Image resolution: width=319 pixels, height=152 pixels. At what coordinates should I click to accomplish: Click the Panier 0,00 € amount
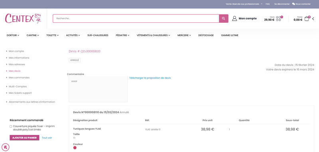click(x=298, y=20)
